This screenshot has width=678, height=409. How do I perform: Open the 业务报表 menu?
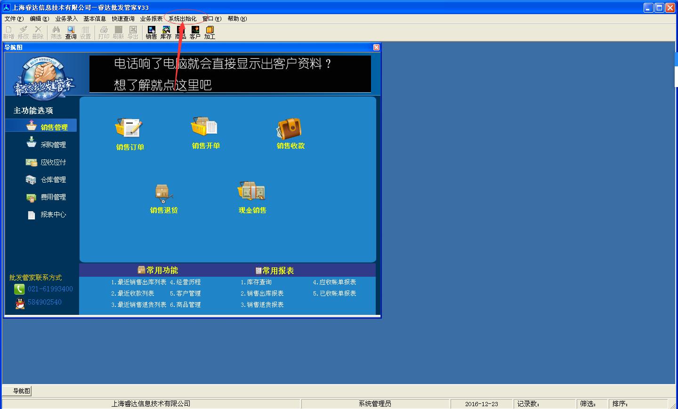tap(151, 19)
